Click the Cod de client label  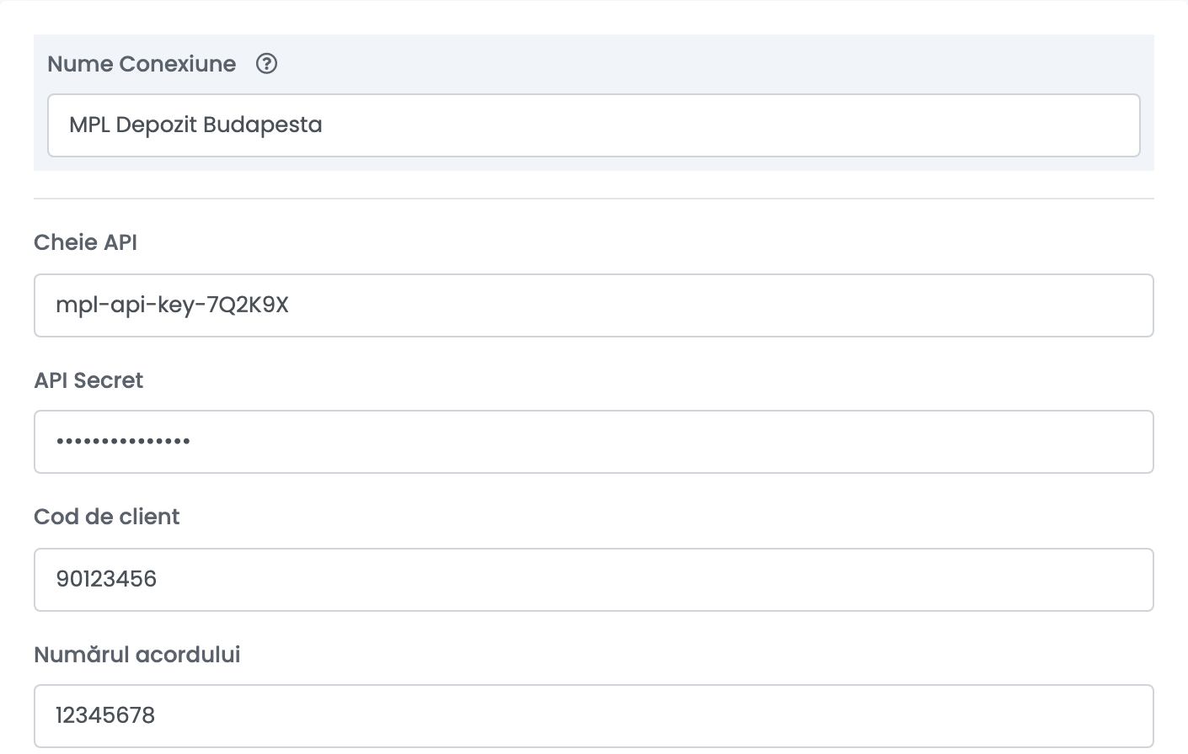pyautogui.click(x=107, y=517)
